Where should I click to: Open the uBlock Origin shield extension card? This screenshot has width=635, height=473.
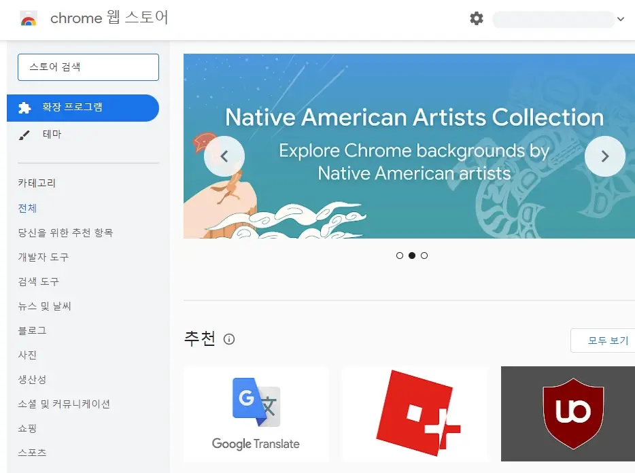click(568, 414)
